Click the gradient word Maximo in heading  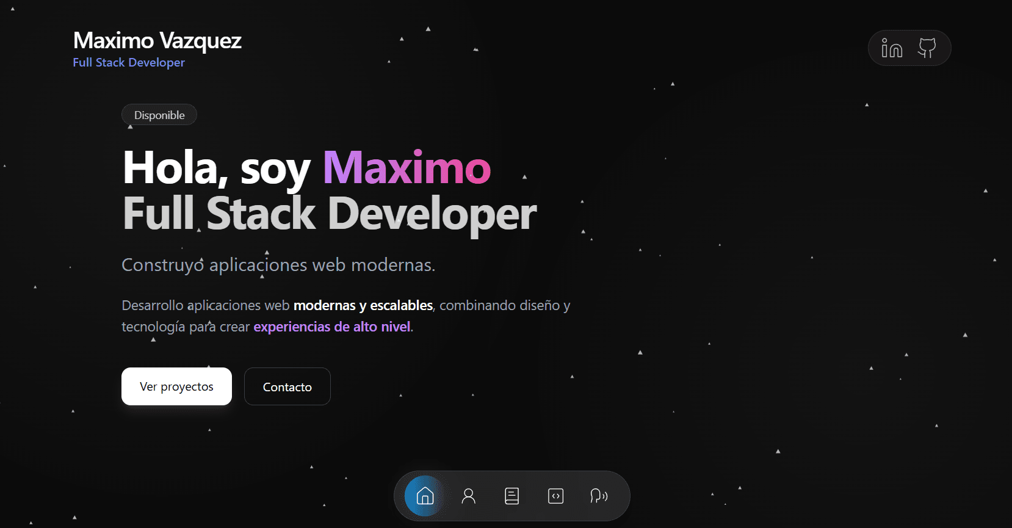point(407,167)
